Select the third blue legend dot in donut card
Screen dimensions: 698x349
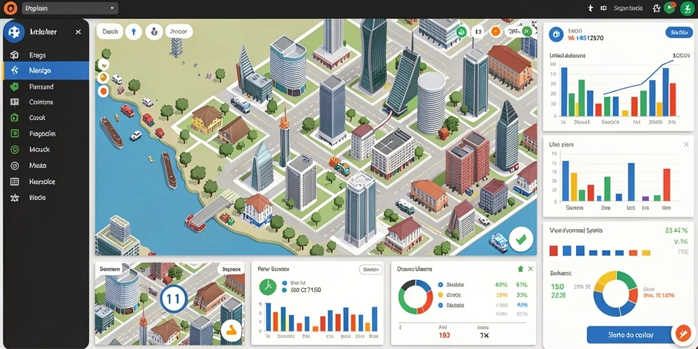[440, 305]
